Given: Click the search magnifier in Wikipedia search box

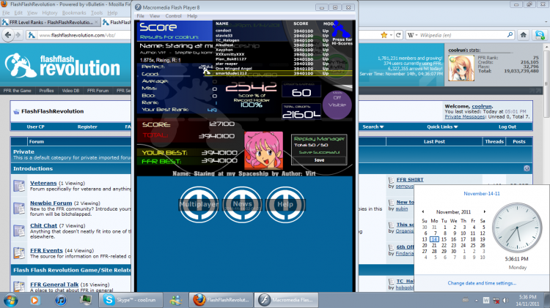Looking at the screenshot, I should pyautogui.click(x=510, y=35).
